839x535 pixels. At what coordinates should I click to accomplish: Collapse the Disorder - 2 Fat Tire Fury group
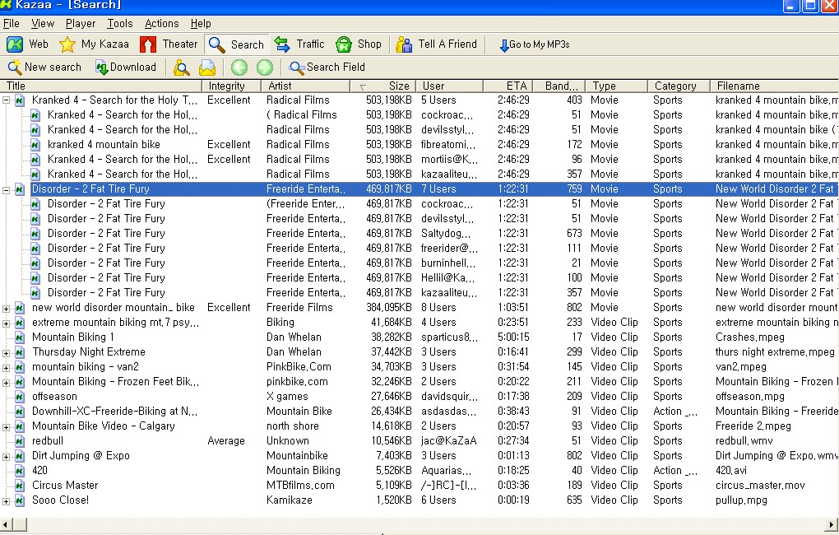click(7, 189)
